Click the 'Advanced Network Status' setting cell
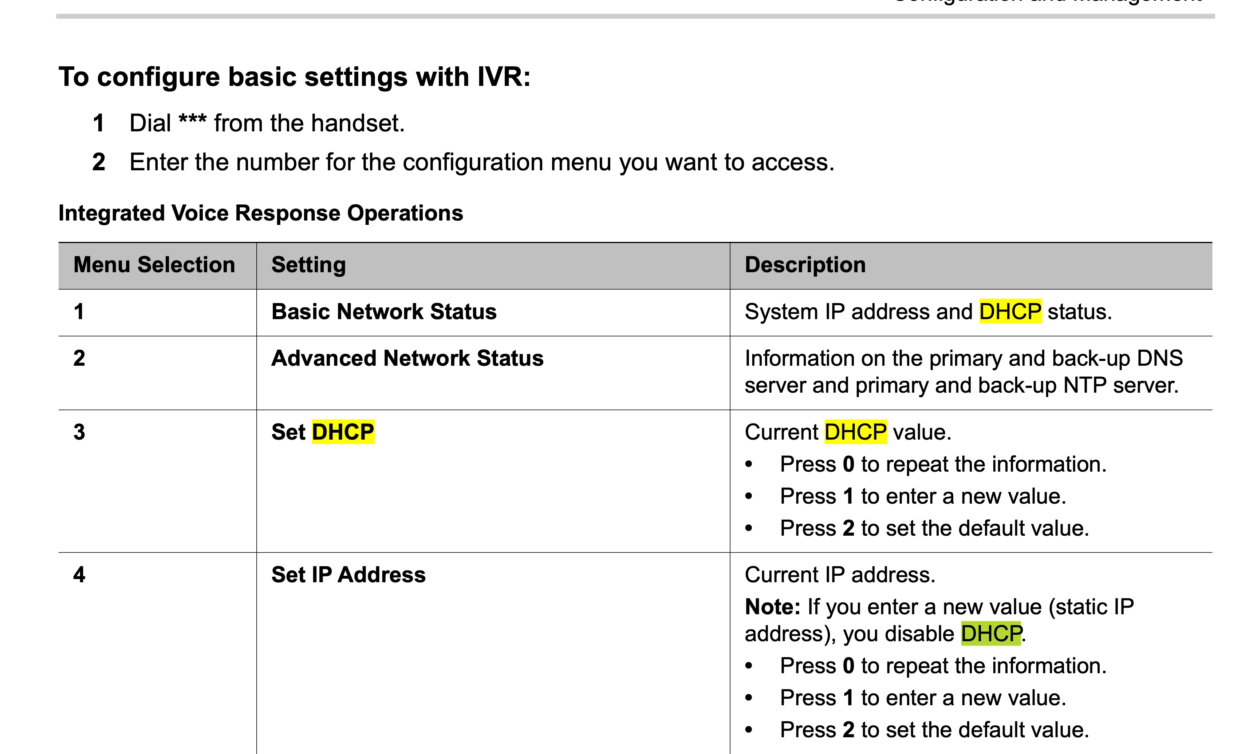Screen dimensions: 1249x754 click(407, 358)
